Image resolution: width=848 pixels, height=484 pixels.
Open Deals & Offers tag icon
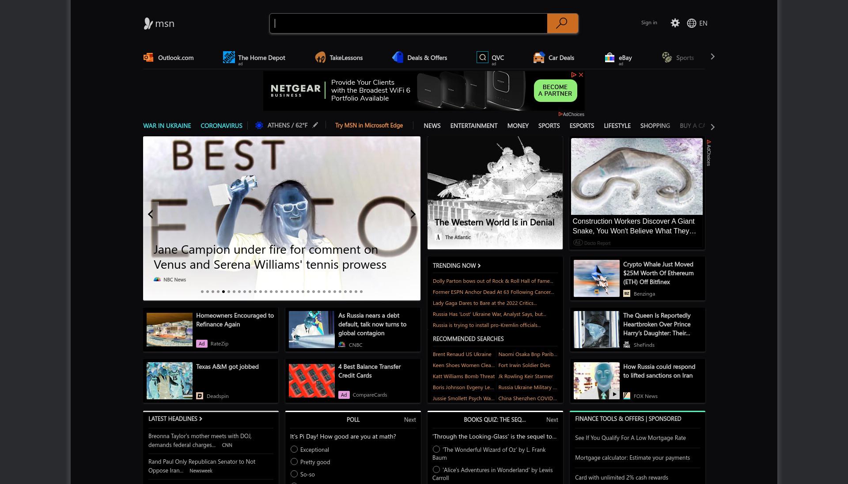(x=398, y=57)
